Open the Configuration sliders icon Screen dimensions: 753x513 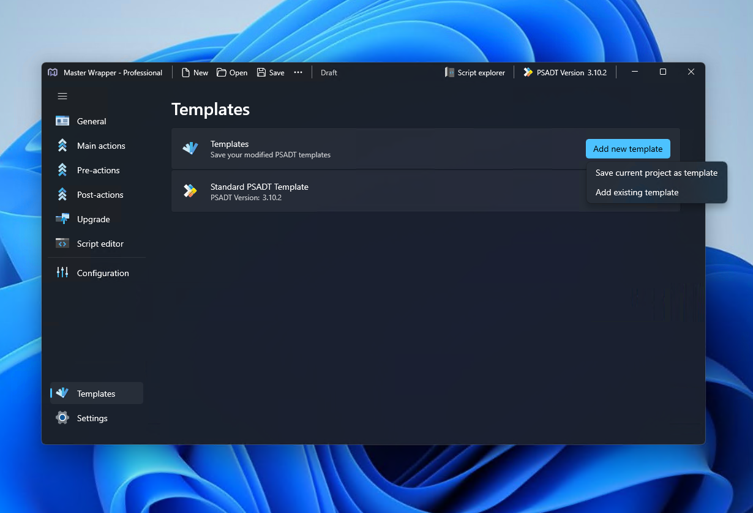pyautogui.click(x=62, y=273)
